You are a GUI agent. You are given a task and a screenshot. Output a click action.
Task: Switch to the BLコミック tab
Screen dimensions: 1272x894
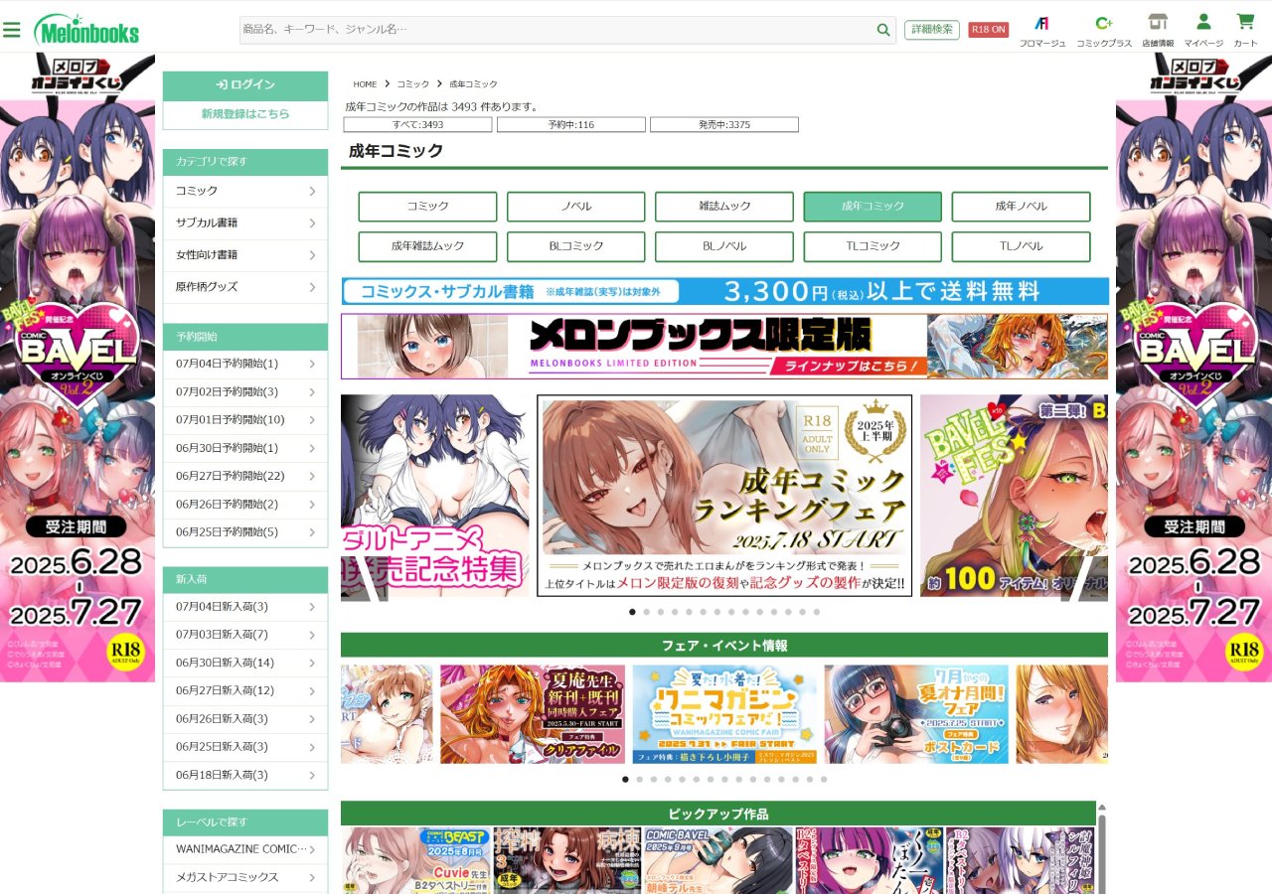click(575, 246)
